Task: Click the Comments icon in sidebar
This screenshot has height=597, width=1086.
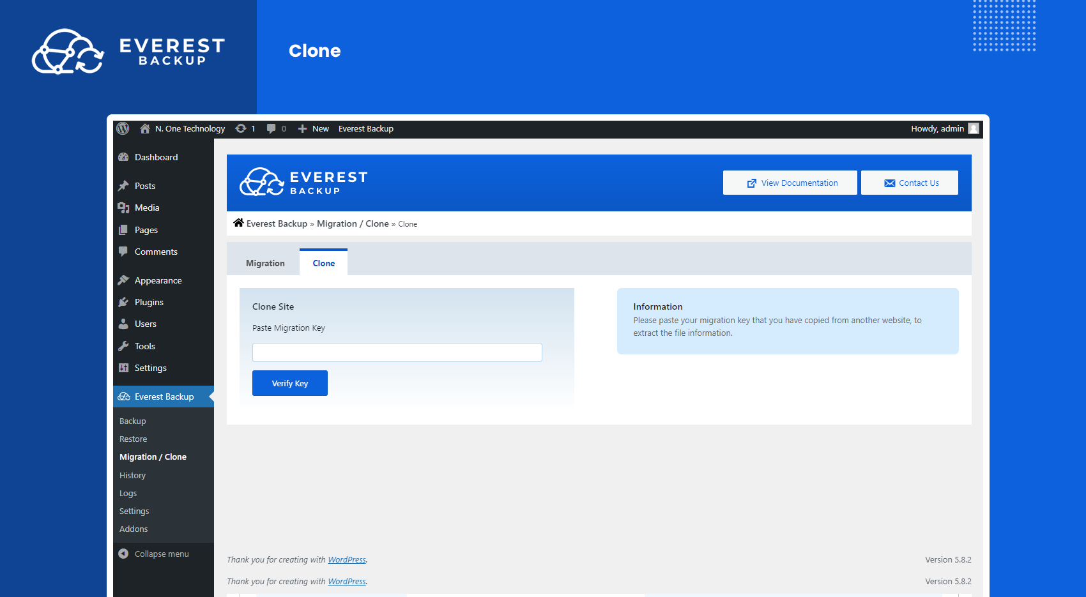Action: tap(123, 252)
